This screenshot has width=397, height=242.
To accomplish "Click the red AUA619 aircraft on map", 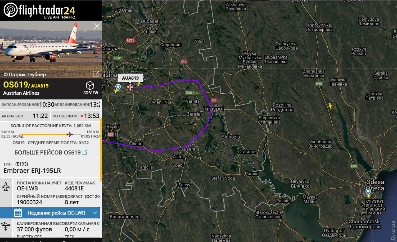I will pyautogui.click(x=130, y=87).
